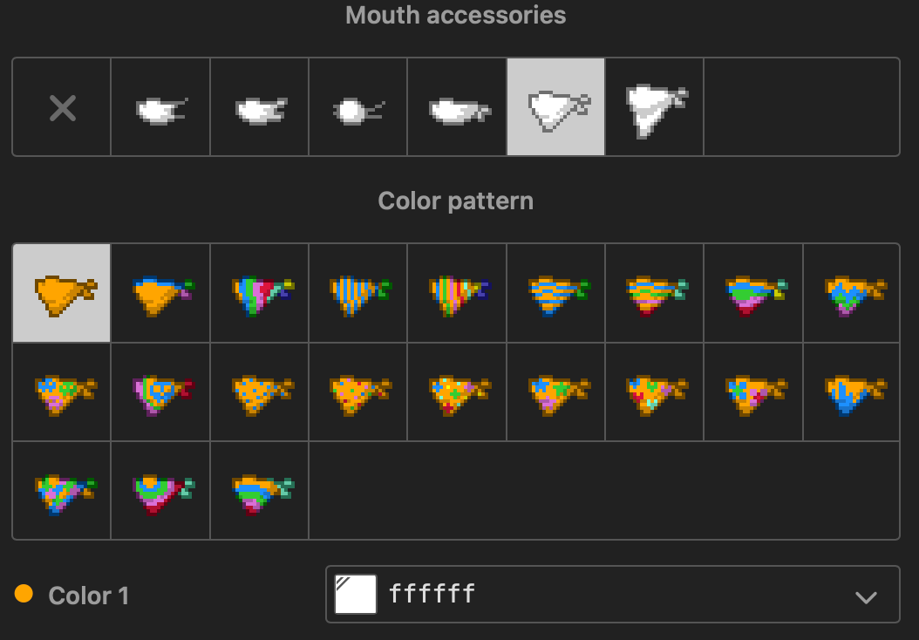Choose the vertical blue striped bandana pattern
This screenshot has width=919, height=640.
[x=358, y=293]
